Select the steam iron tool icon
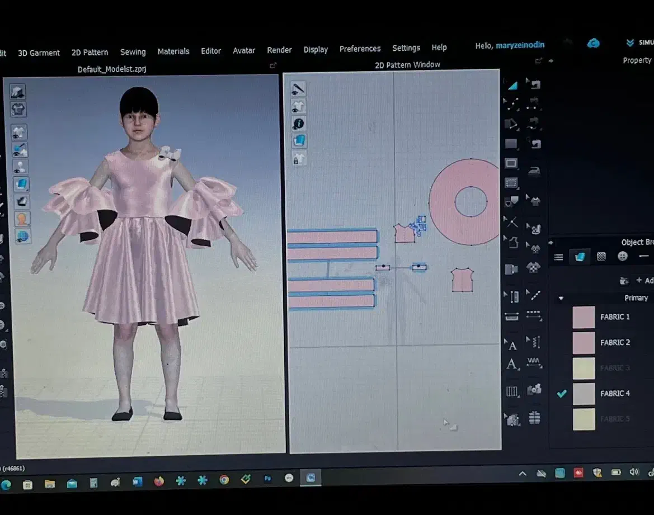654x515 pixels. click(x=535, y=171)
